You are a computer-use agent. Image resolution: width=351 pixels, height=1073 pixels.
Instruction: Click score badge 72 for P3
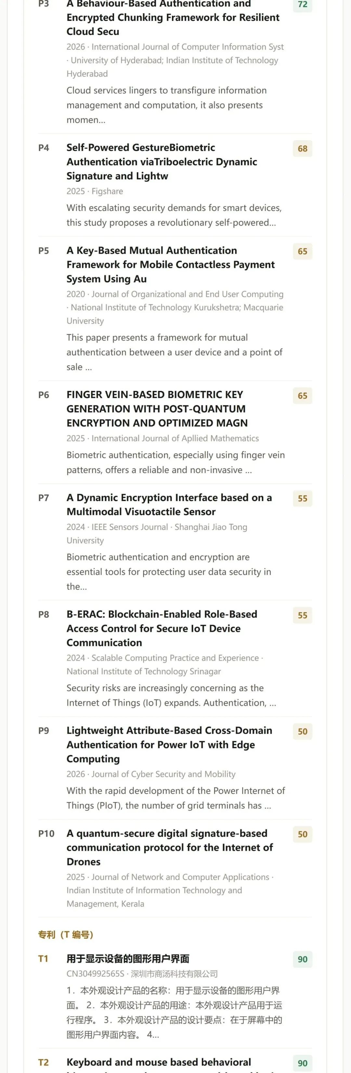coord(302,5)
